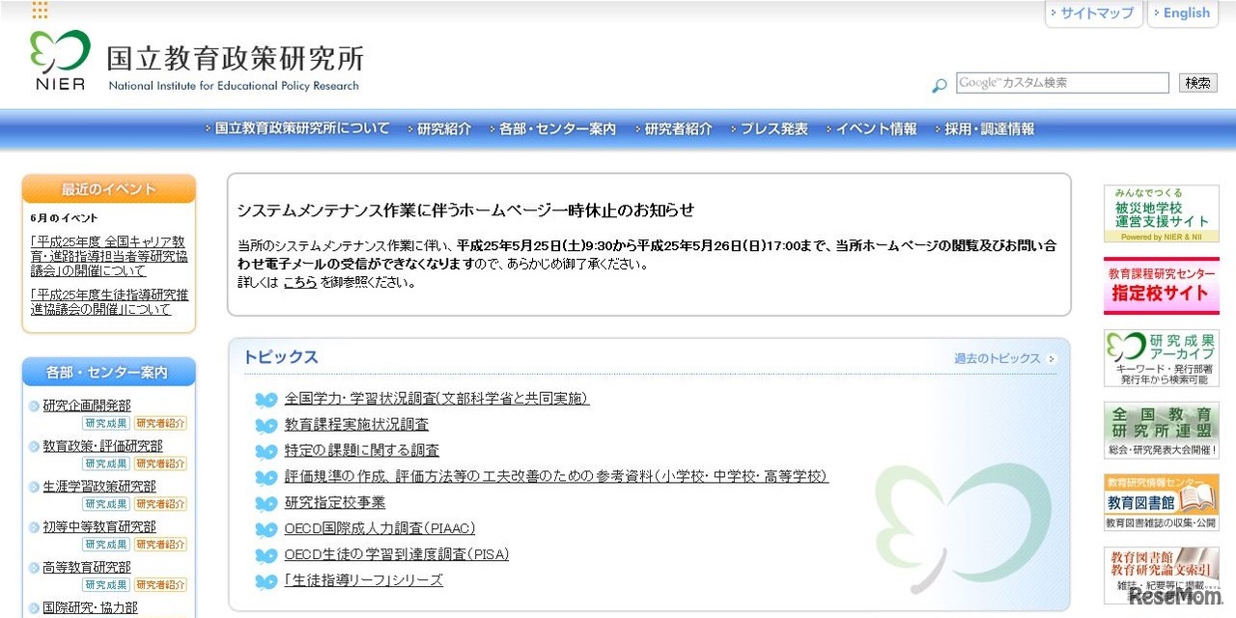This screenshot has width=1236, height=618.
Task: Click 研究者紹介 badge under 高等教育研究部
Action: pos(160,585)
